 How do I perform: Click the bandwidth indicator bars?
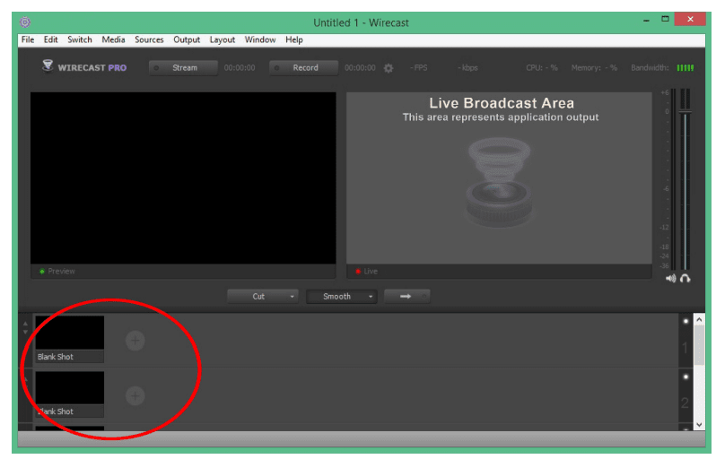pyautogui.click(x=685, y=68)
